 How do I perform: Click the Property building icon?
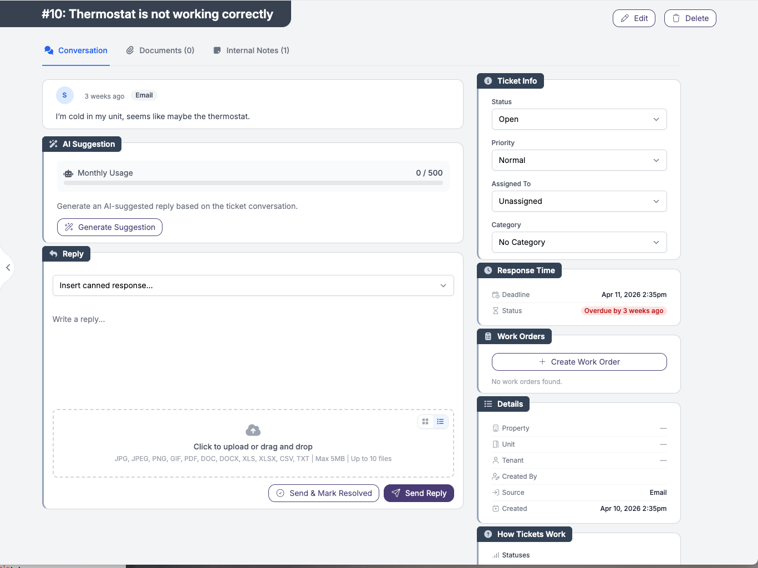496,428
